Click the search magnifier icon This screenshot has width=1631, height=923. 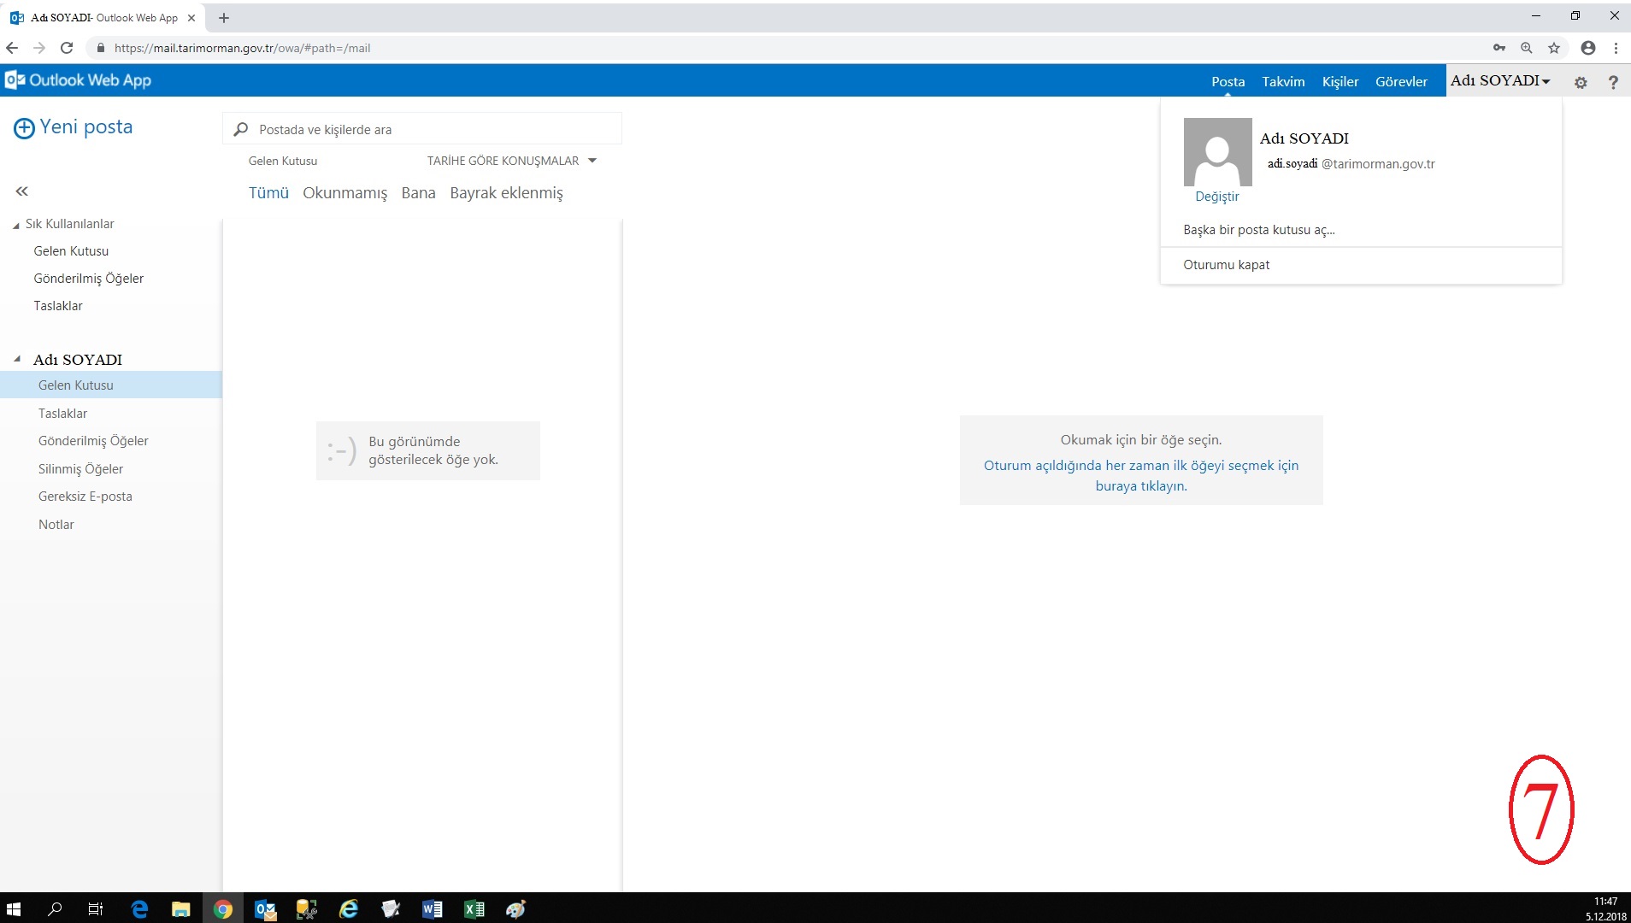point(241,129)
